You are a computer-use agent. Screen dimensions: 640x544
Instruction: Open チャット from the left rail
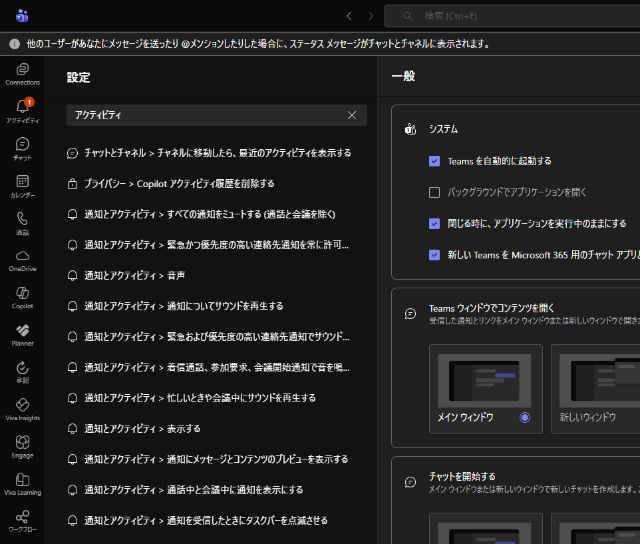click(23, 148)
